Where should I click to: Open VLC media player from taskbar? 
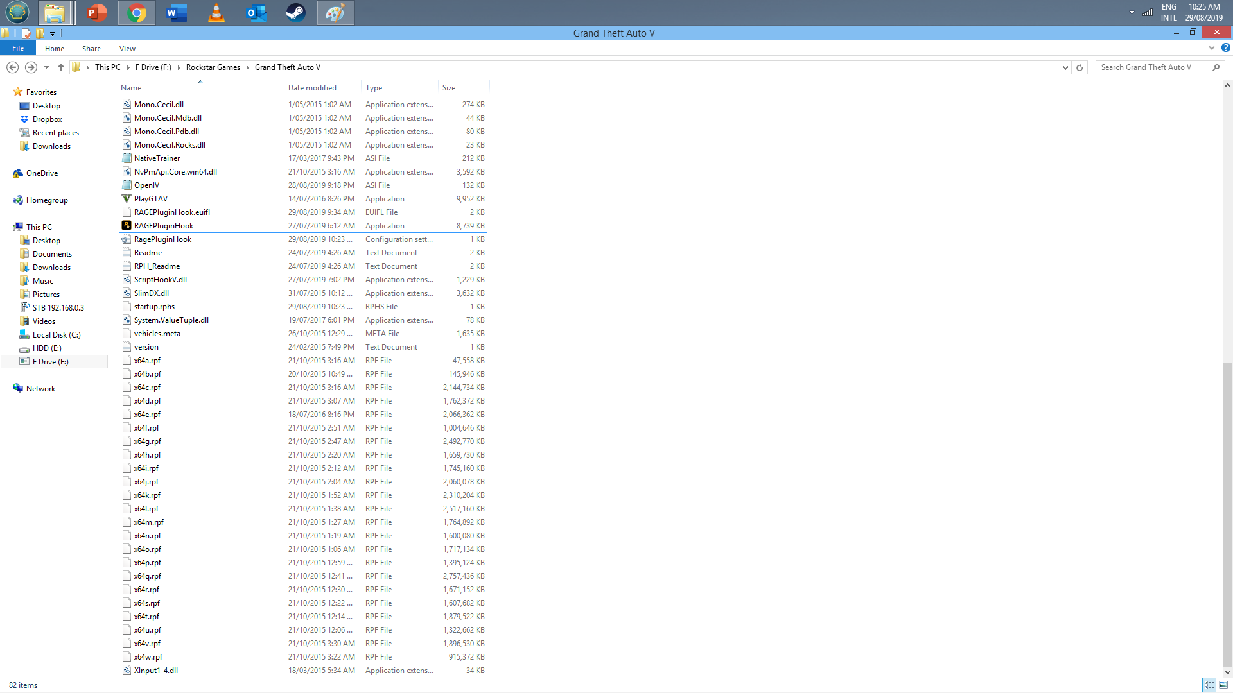click(x=216, y=13)
